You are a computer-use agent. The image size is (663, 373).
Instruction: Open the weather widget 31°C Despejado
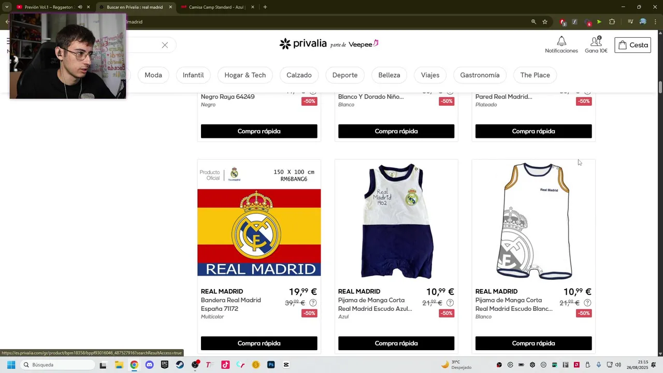coord(456,365)
